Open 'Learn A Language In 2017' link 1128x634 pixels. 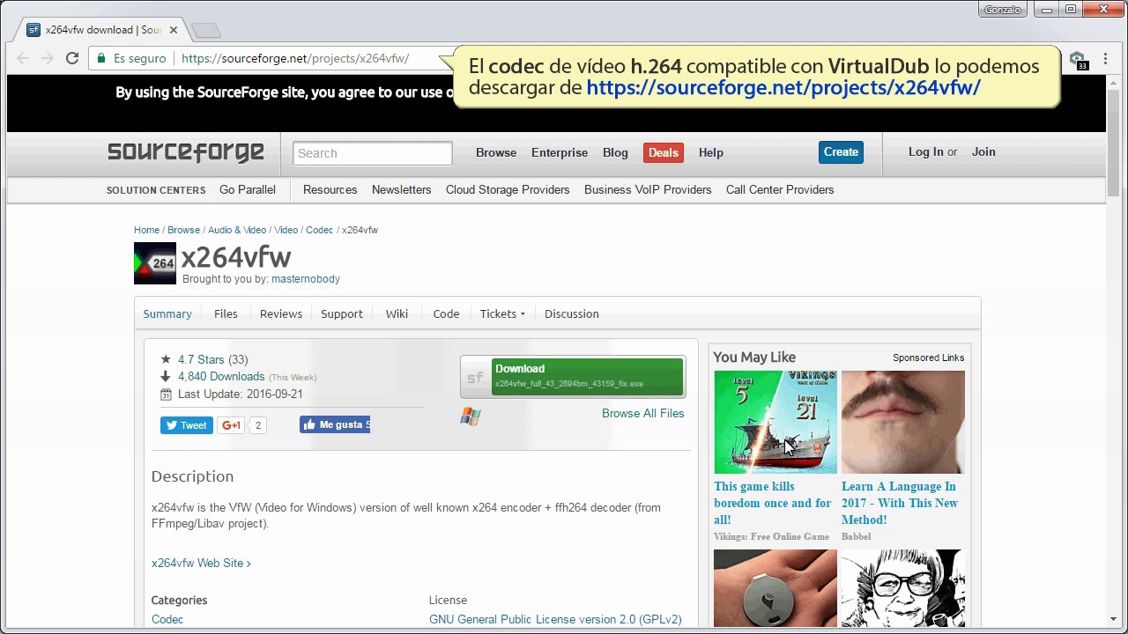pyautogui.click(x=900, y=503)
